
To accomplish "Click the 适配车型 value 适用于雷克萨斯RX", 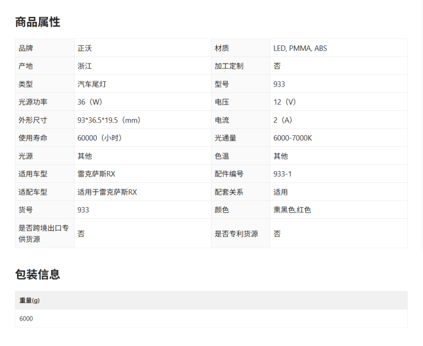I will point(107,192).
